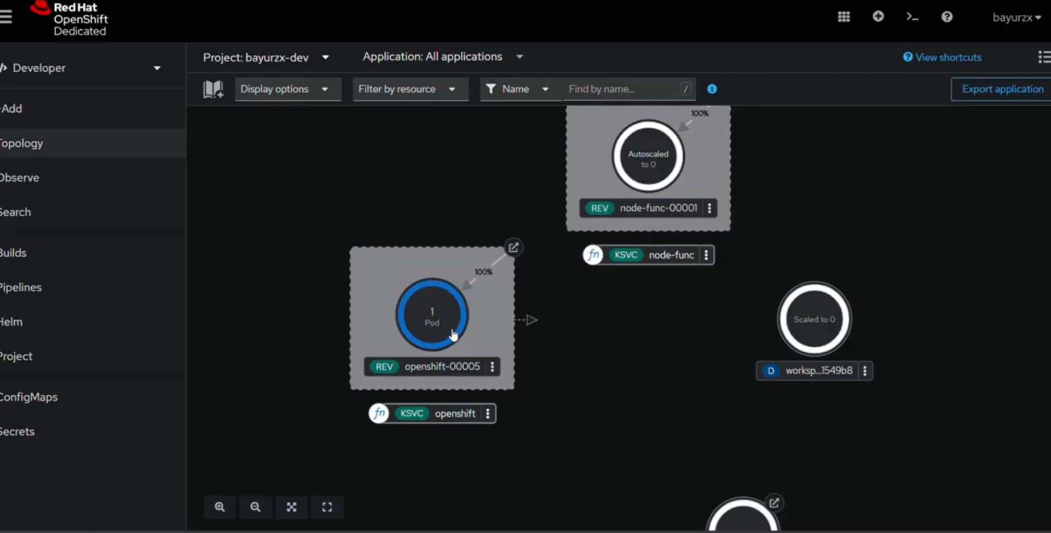Open the application launcher grid icon
Image resolution: width=1051 pixels, height=533 pixels.
pyautogui.click(x=844, y=17)
